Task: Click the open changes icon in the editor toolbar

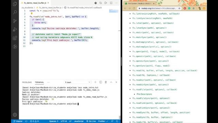Action: pyautogui.click(x=100, y=3)
